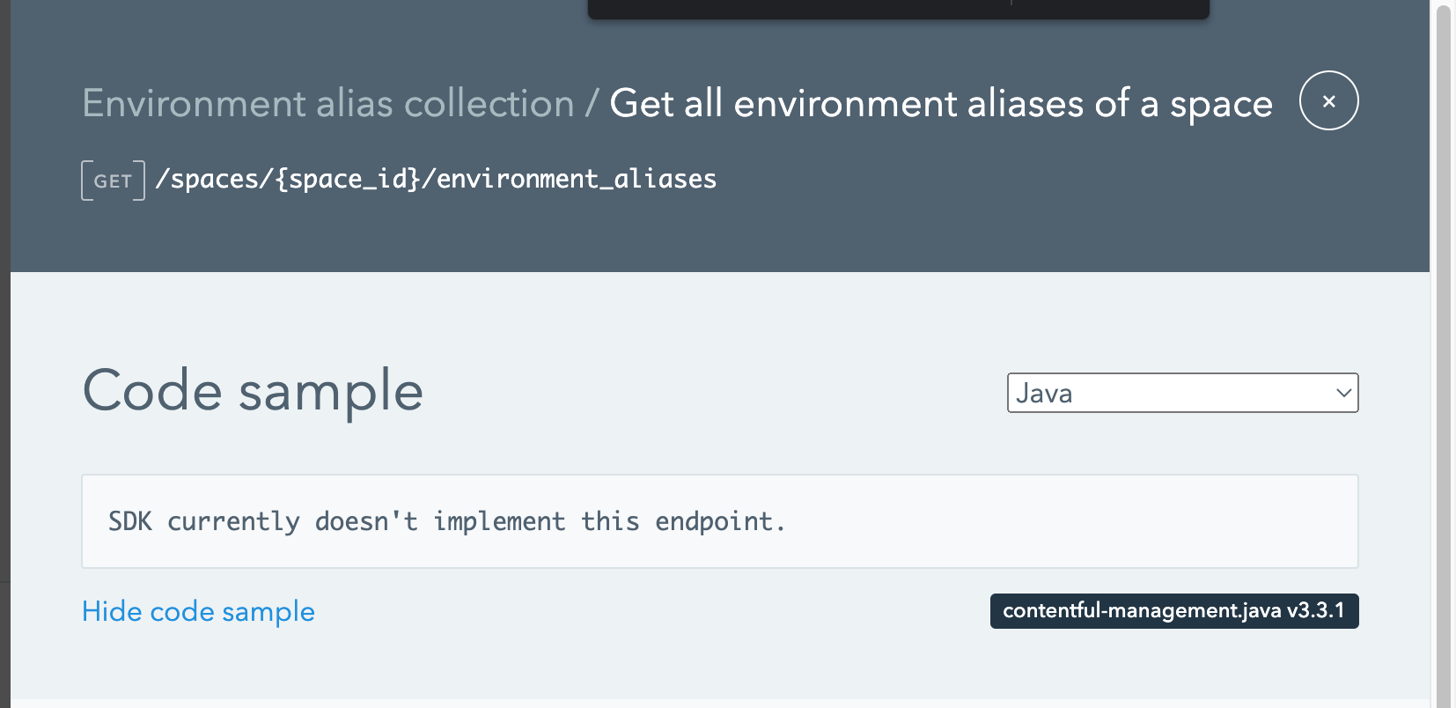
Task: Click the "Java" text in the selector
Action: (x=1044, y=393)
